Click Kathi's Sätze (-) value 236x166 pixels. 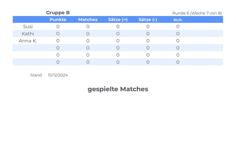click(148, 34)
